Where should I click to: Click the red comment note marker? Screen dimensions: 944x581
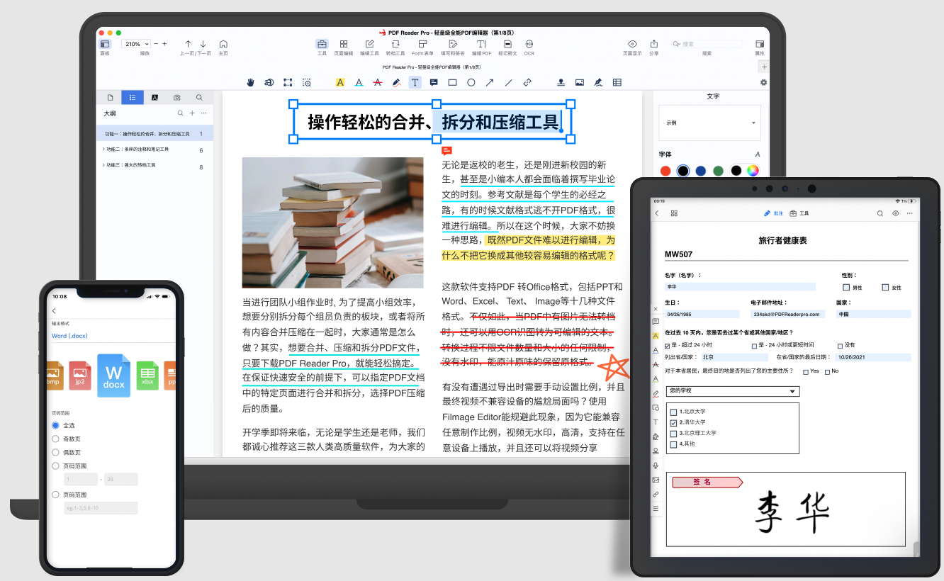click(446, 150)
